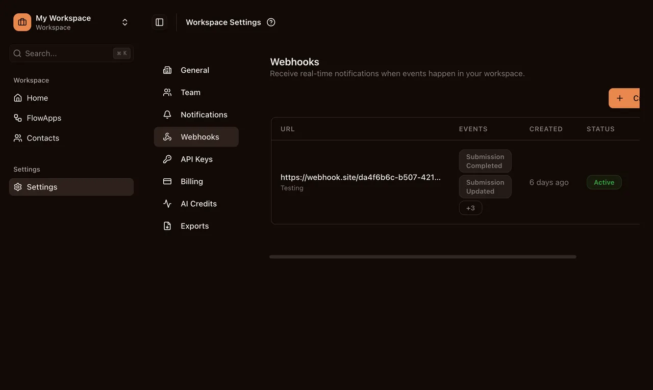Open Billing via the card icon
The height and width of the screenshot is (390, 653).
(x=167, y=181)
